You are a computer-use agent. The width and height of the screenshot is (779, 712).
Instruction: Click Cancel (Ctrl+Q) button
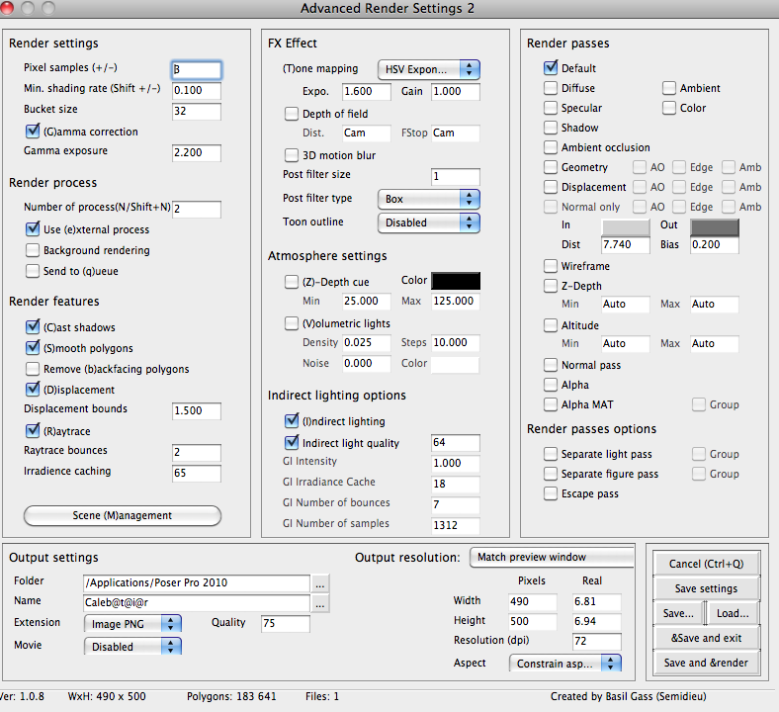tap(704, 564)
